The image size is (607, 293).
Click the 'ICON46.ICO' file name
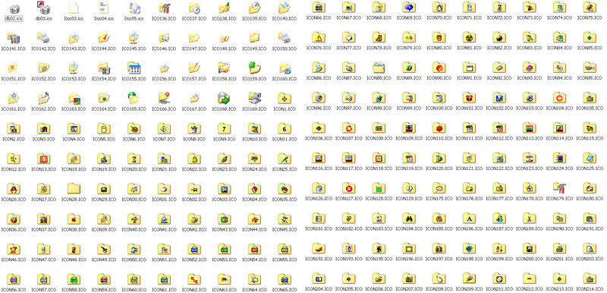(x=14, y=260)
